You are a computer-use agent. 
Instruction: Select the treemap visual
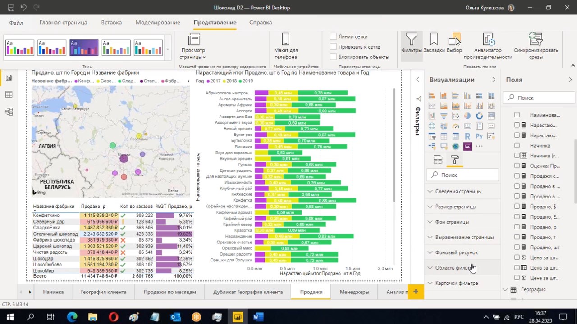pyautogui.click(x=491, y=116)
